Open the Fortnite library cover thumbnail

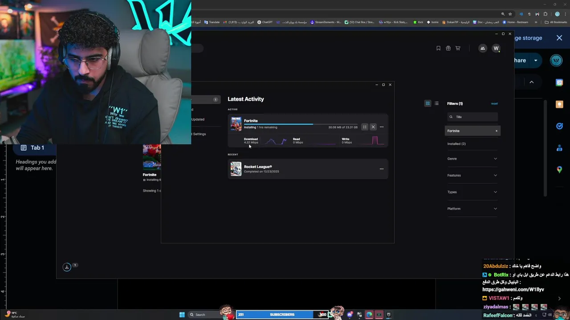click(152, 157)
